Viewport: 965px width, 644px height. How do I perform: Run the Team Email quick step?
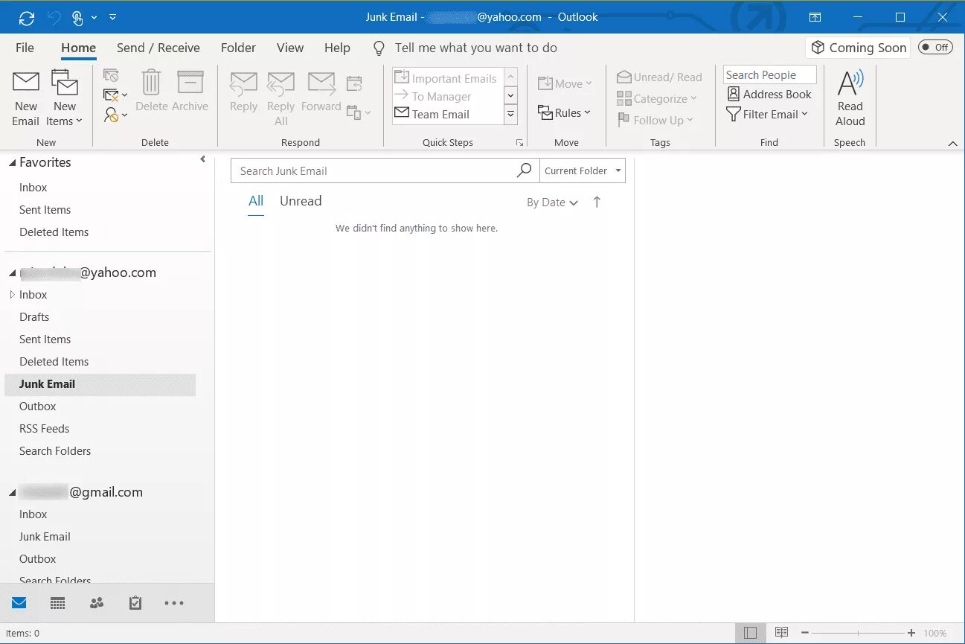[x=448, y=115]
